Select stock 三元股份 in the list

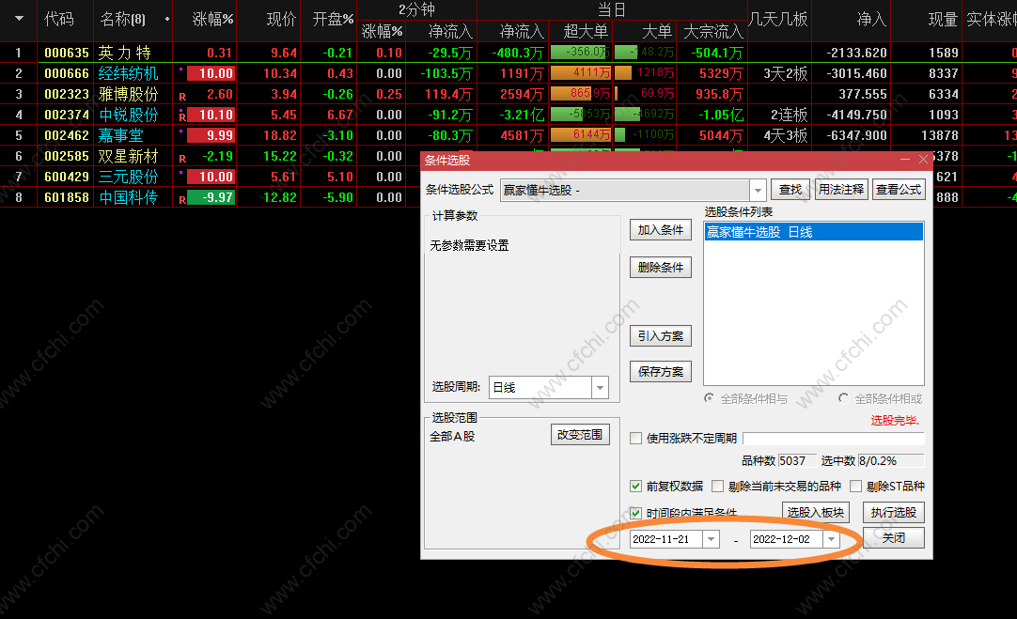pos(128,177)
